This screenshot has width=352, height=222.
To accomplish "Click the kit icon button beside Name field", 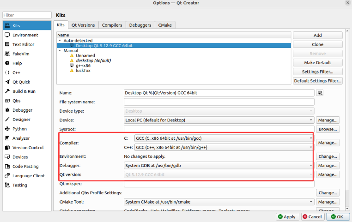I will tap(320, 93).
